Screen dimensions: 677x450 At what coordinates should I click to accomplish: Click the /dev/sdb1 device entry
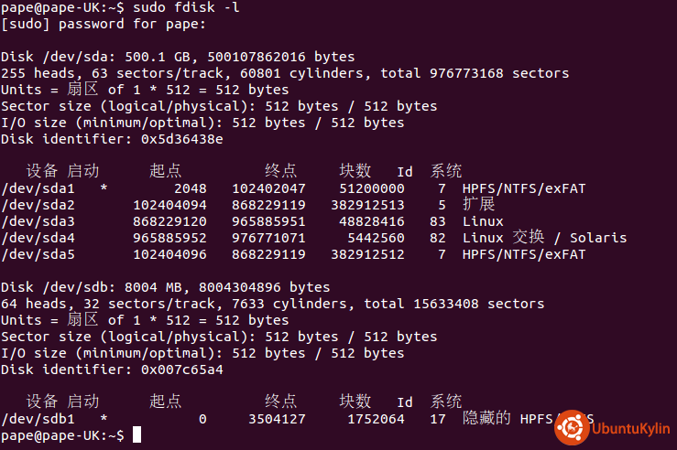coord(38,419)
